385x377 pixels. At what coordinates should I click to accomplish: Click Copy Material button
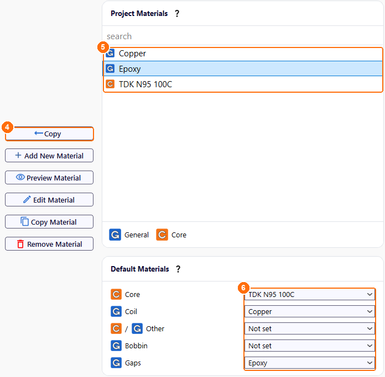(49, 222)
